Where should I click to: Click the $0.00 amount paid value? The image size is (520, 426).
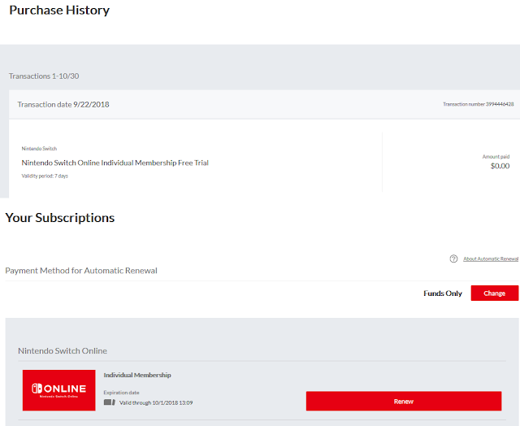500,166
